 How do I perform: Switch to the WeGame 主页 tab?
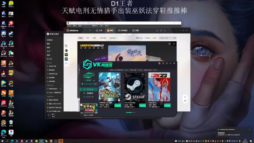[99, 31]
